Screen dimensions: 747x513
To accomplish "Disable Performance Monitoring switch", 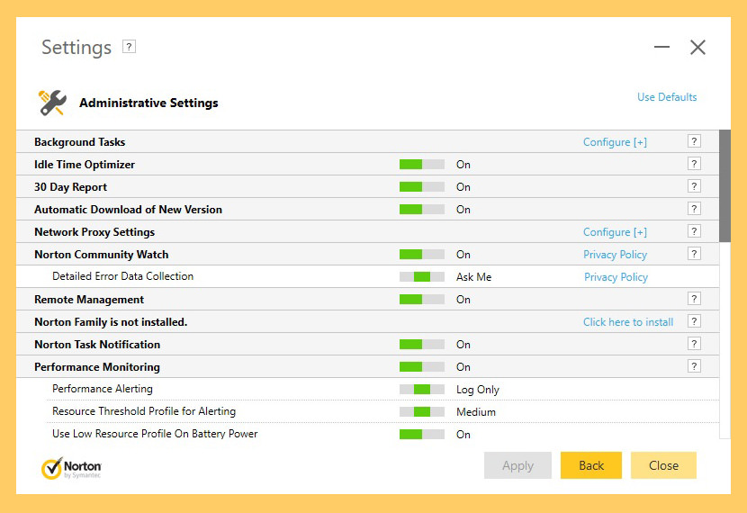I will pos(421,367).
